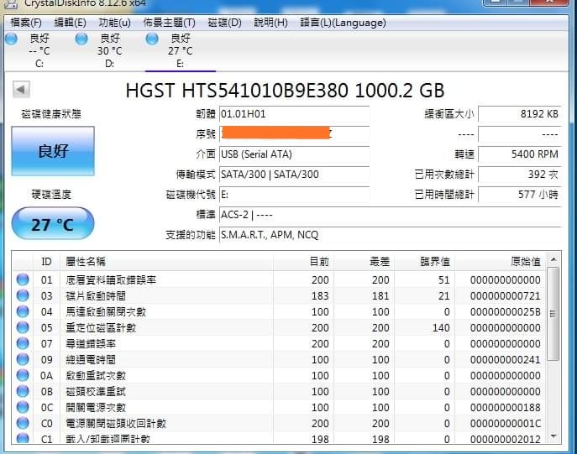
Task: Click status orb for attribute 05 row
Action: tap(23, 327)
